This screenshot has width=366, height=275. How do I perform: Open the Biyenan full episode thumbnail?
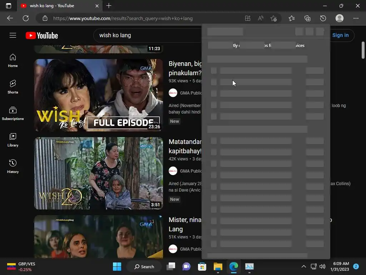(99, 95)
